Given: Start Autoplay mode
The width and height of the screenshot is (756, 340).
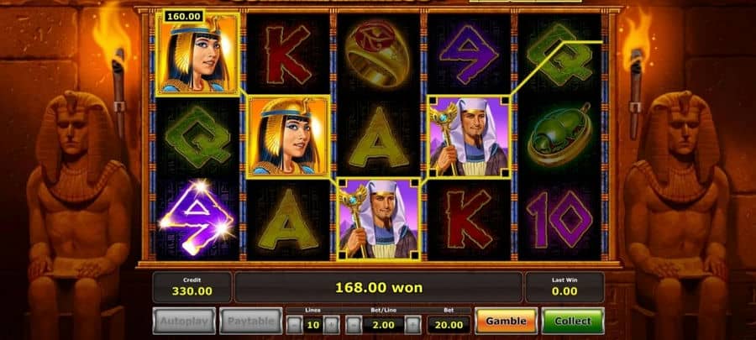Looking at the screenshot, I should point(184,321).
